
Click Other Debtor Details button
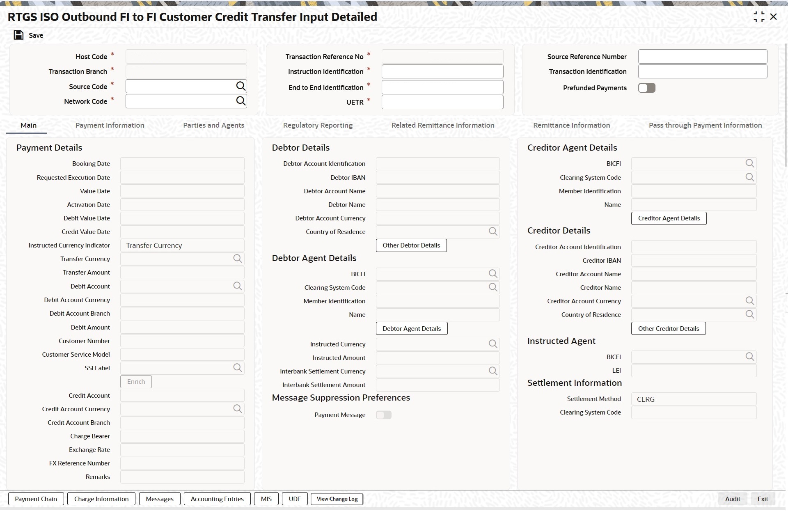pos(411,245)
